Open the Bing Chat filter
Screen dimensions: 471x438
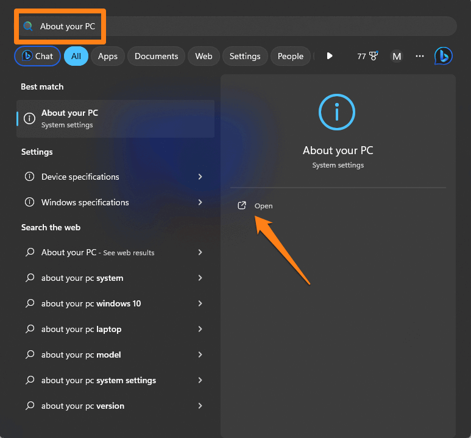37,56
